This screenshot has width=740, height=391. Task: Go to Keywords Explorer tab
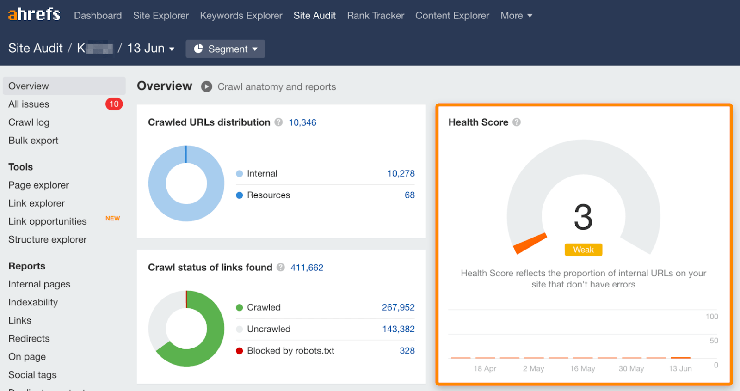[x=241, y=16]
